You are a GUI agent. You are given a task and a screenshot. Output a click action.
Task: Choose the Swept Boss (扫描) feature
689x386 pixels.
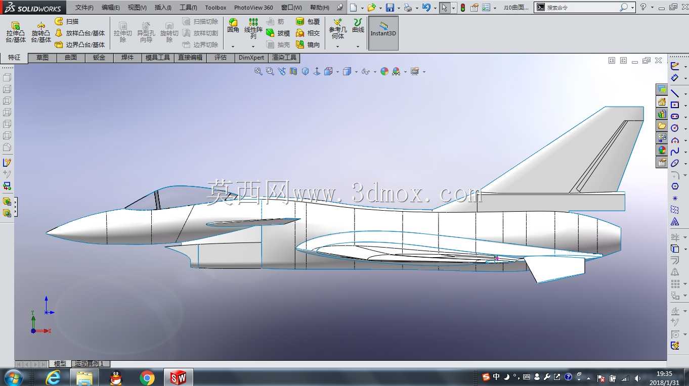pyautogui.click(x=67, y=21)
